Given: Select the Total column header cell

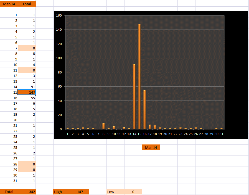Looking at the screenshot, I should pos(27,4).
